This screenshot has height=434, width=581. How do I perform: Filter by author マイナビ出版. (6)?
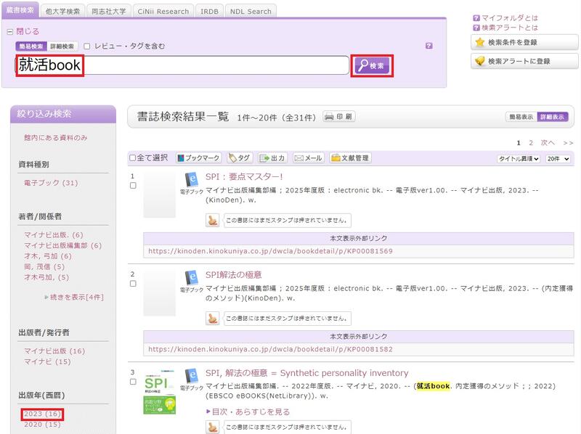(x=54, y=234)
